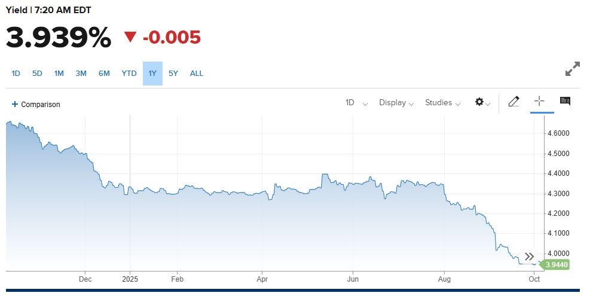This screenshot has height=302, width=593.
Task: Select the 3M range
Action: (81, 74)
